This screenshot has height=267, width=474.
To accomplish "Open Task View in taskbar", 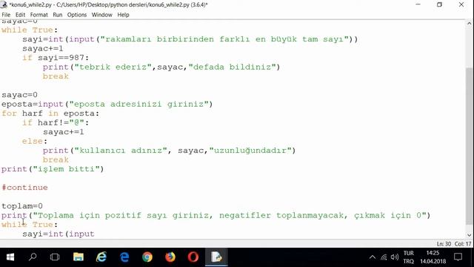I will pyautogui.click(x=55, y=257).
